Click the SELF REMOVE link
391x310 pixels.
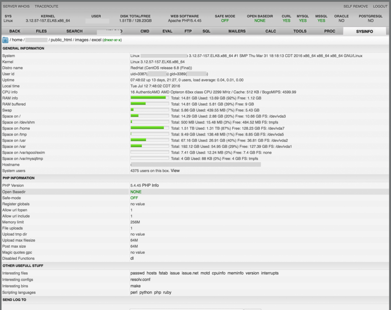pyautogui.click(x=355, y=6)
